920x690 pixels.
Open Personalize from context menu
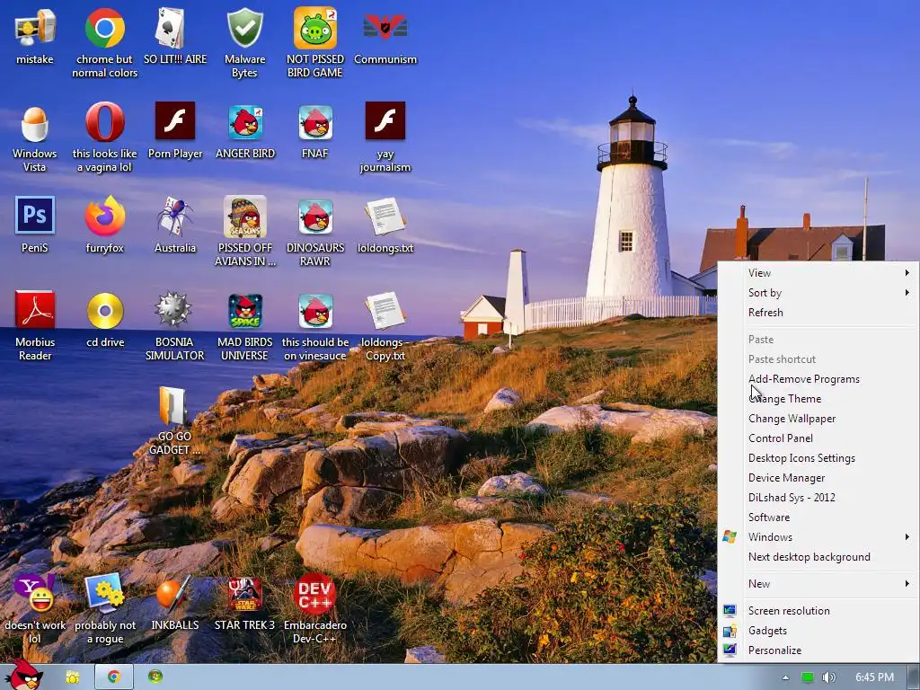(x=818, y=650)
